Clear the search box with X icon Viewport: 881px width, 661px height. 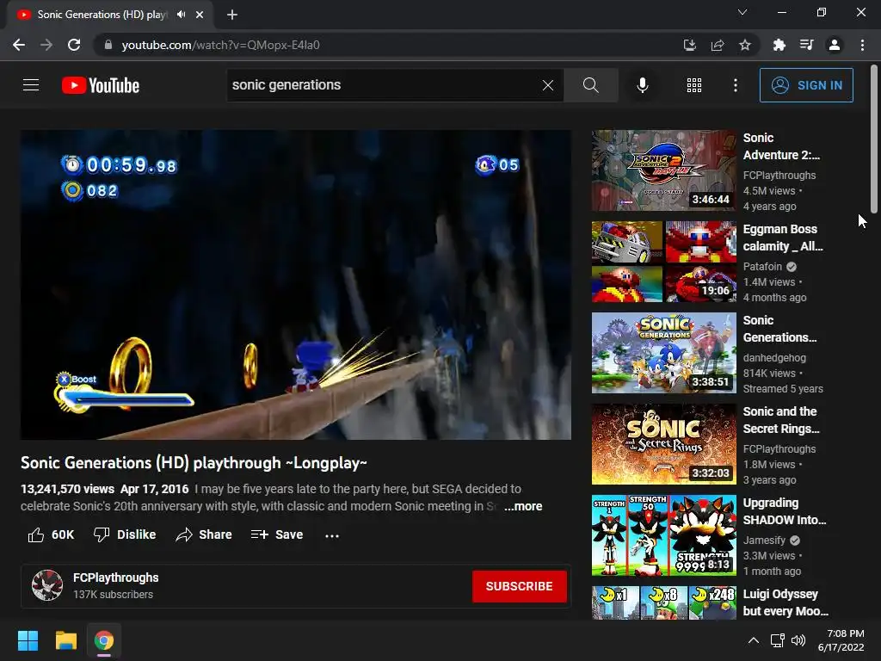coord(548,85)
